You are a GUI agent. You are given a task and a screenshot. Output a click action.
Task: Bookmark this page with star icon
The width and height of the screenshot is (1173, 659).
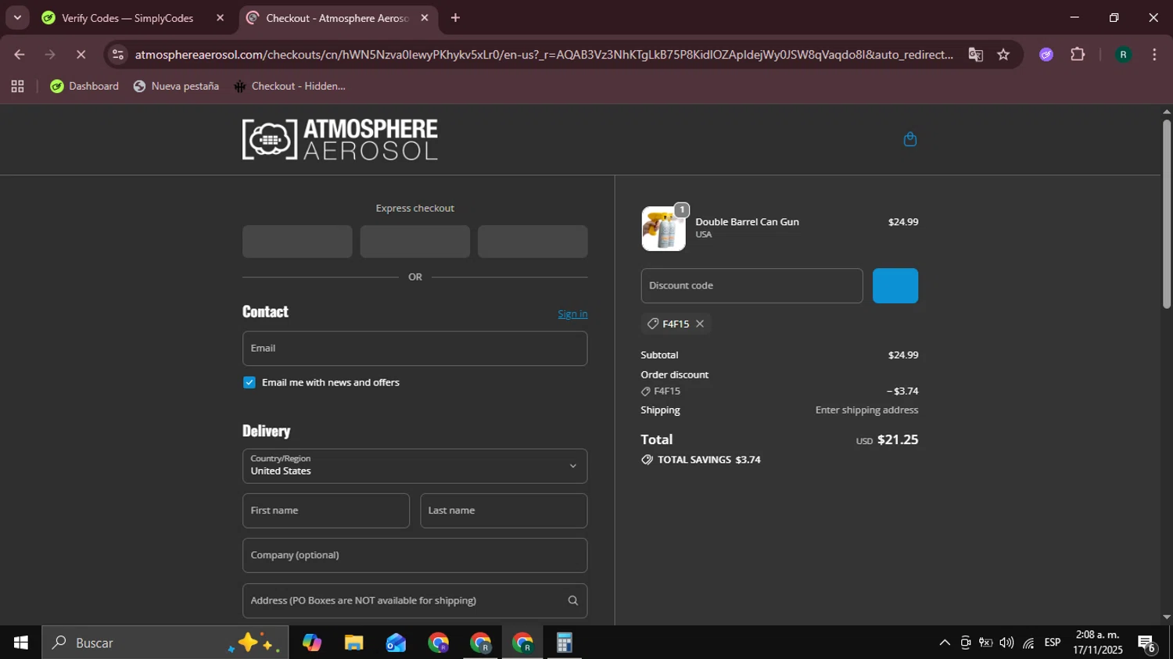point(1003,55)
